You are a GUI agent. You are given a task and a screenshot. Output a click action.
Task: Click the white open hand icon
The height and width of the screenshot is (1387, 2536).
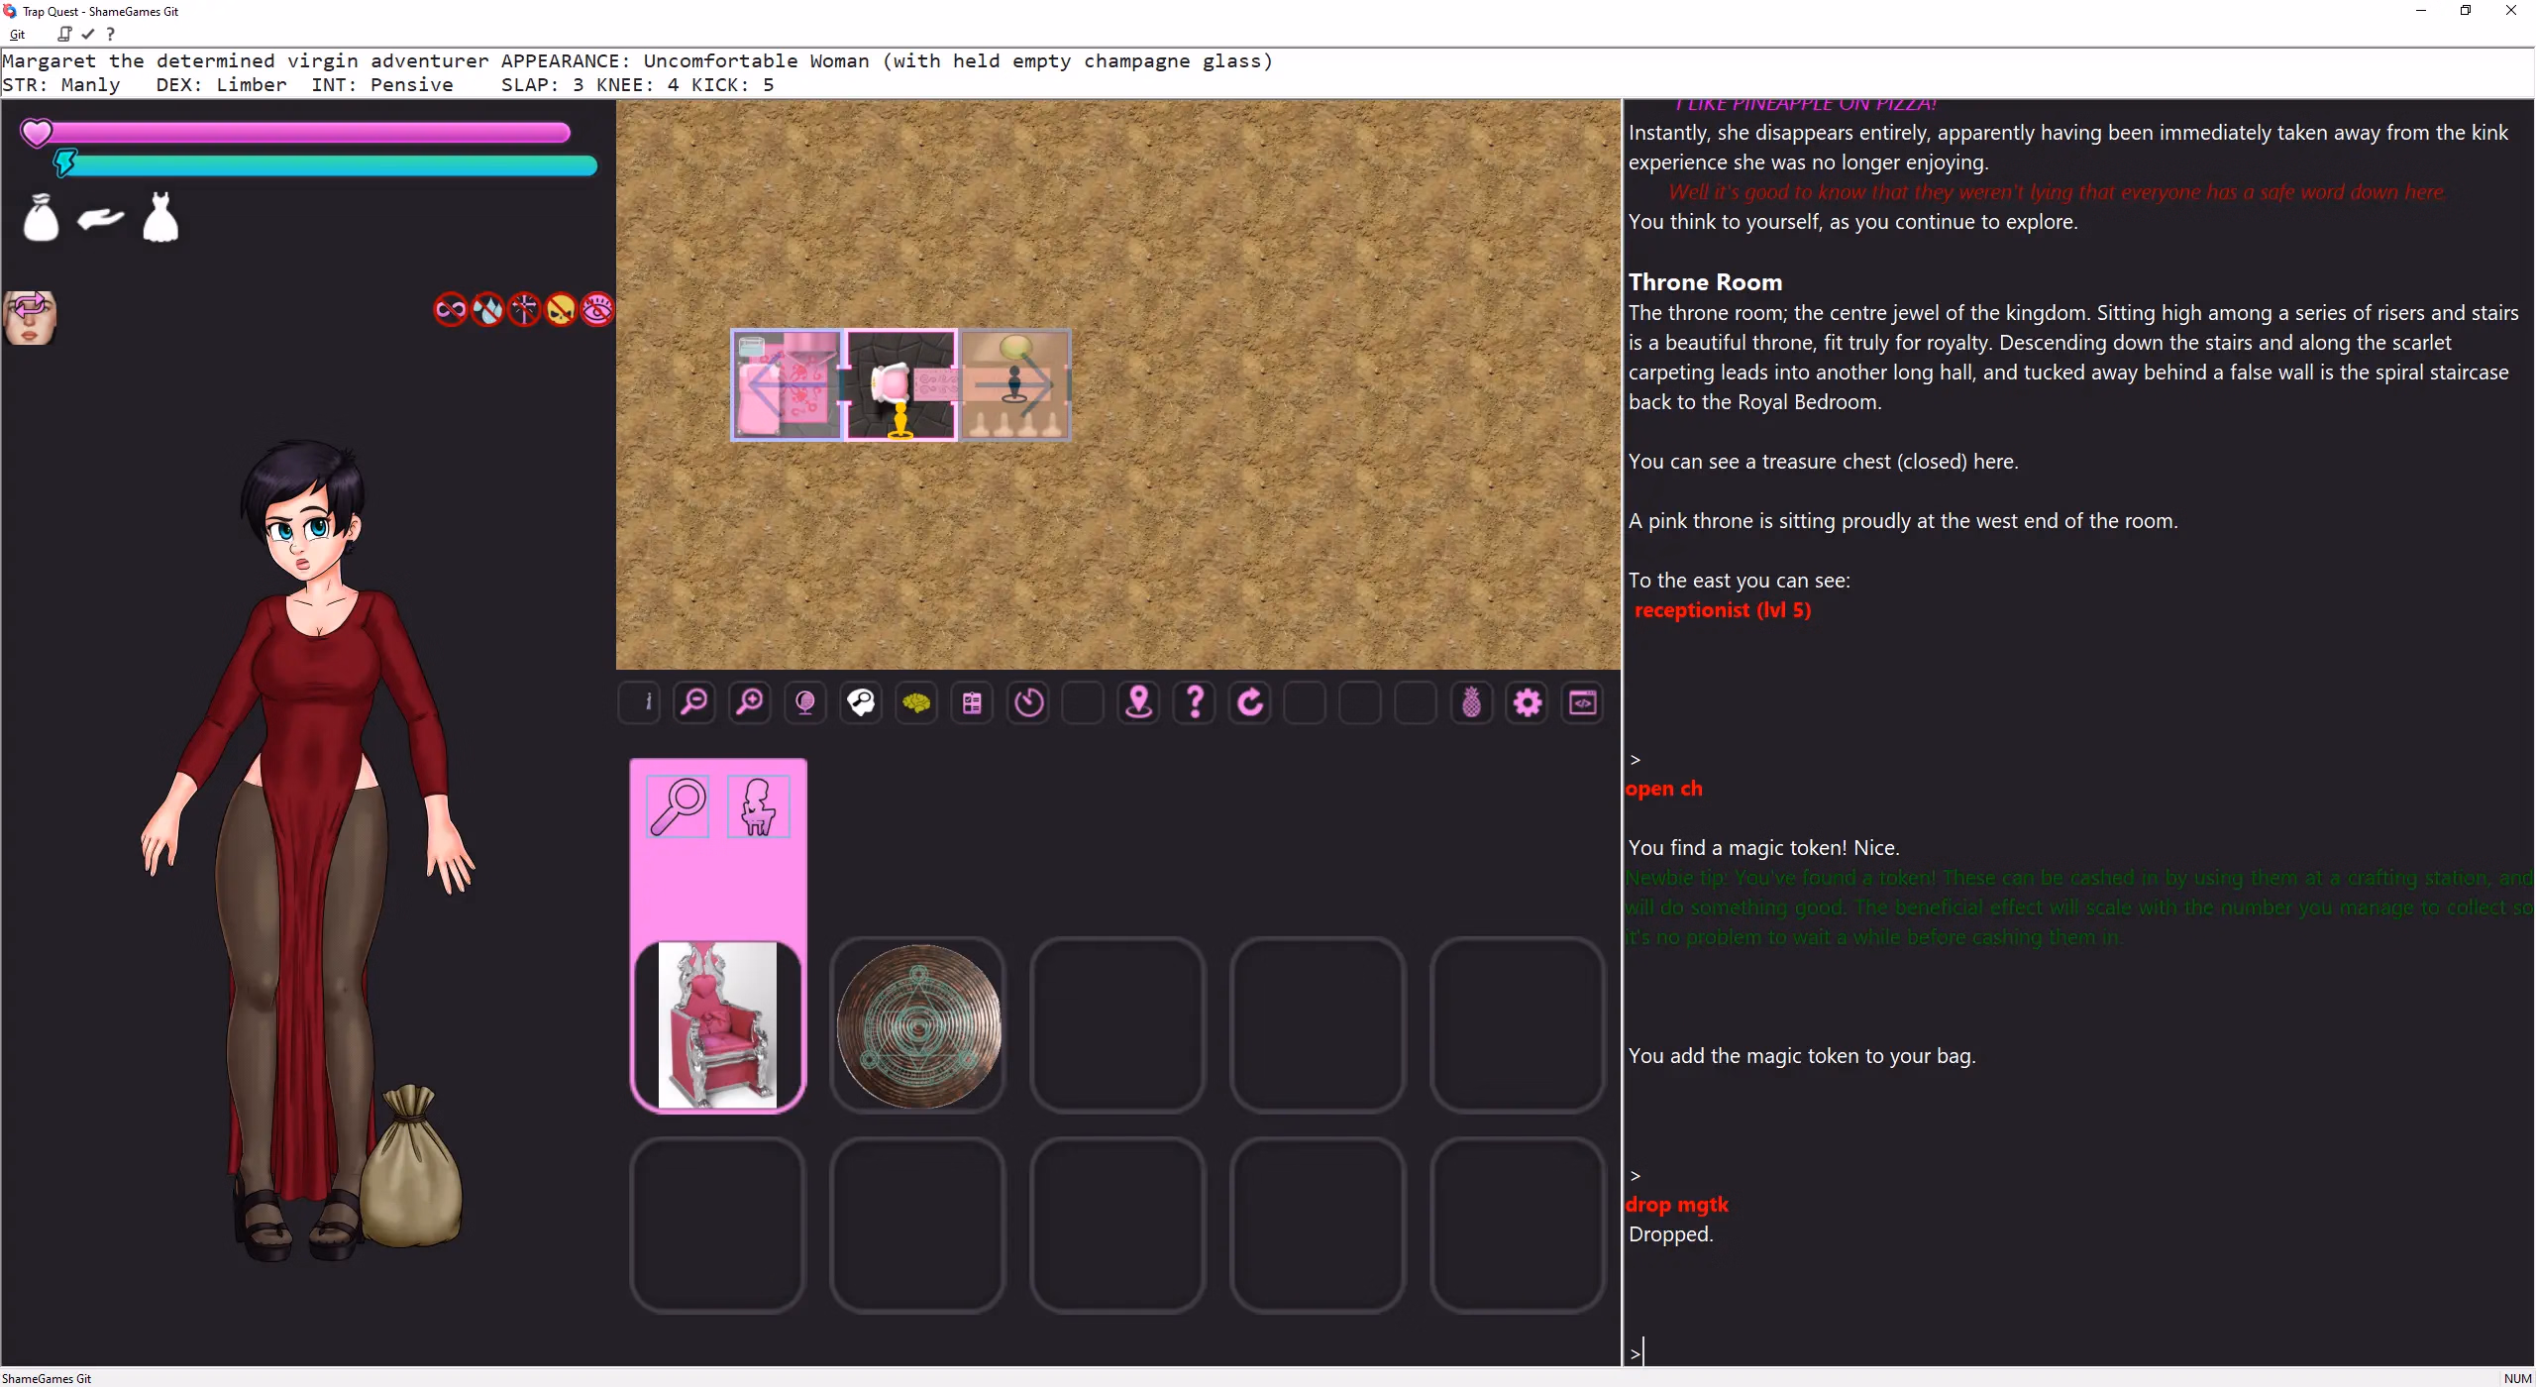click(x=100, y=218)
